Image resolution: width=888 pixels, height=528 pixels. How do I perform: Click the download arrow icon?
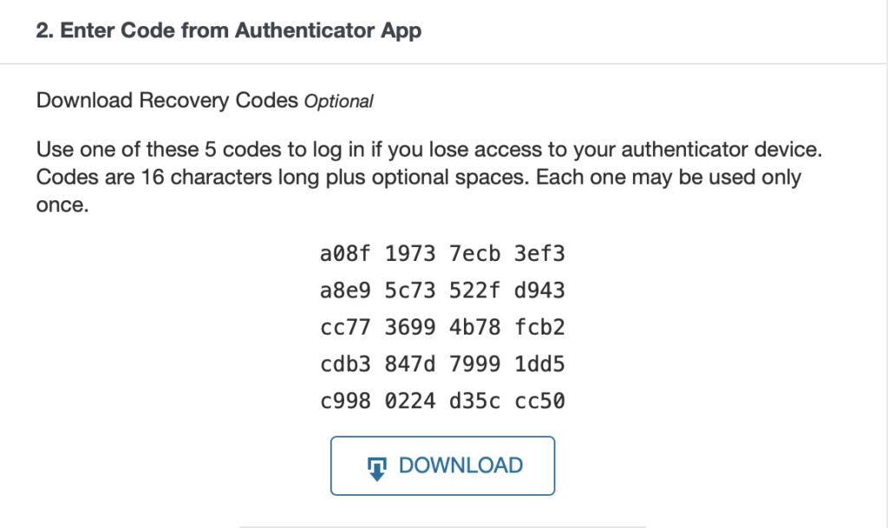point(375,466)
